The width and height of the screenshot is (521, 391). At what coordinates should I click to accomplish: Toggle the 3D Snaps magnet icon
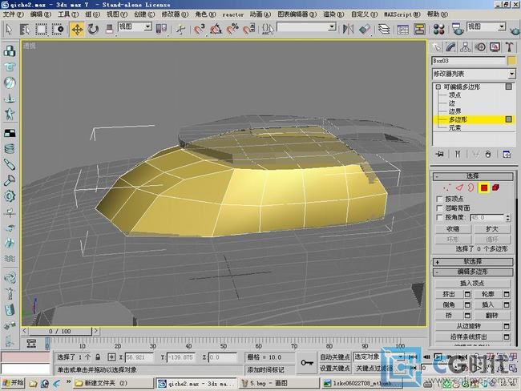200,29
